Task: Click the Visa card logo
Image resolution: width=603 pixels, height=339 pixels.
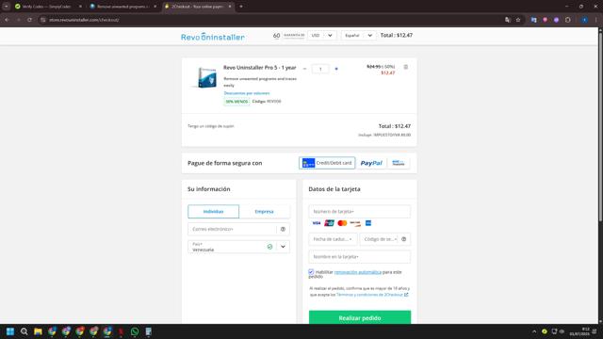Action: (x=317, y=223)
